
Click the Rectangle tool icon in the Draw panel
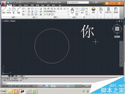(23, 9)
